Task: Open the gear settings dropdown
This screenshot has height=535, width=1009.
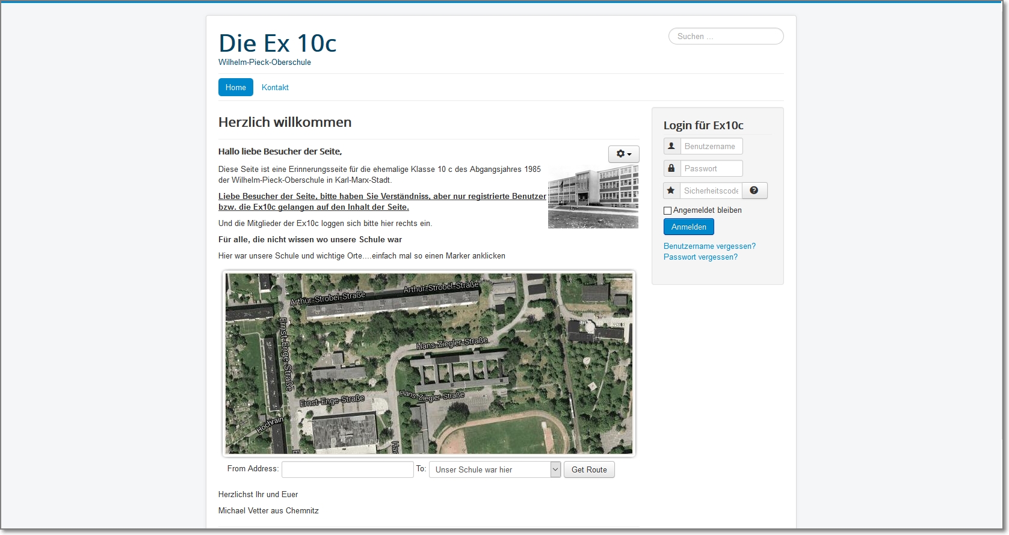Action: (623, 154)
